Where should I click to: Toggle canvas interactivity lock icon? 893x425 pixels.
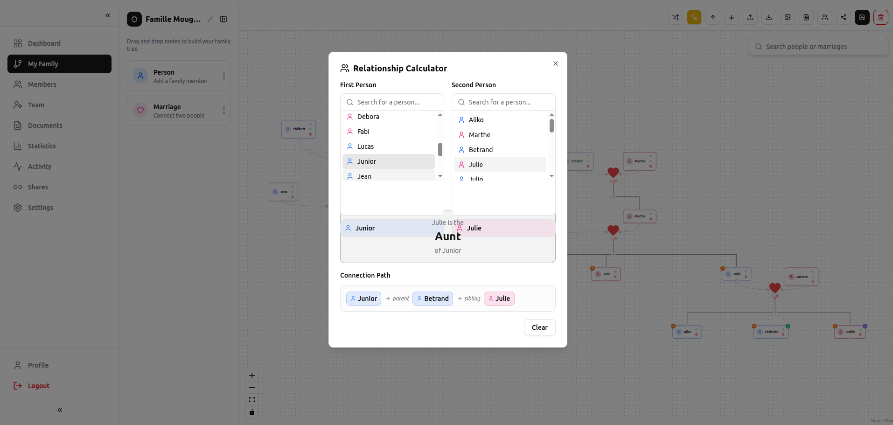click(x=252, y=412)
